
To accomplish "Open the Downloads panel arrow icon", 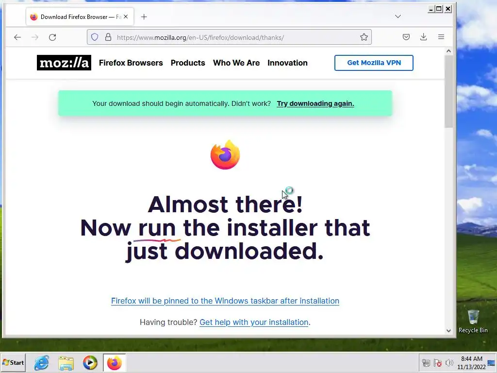I will [x=423, y=37].
